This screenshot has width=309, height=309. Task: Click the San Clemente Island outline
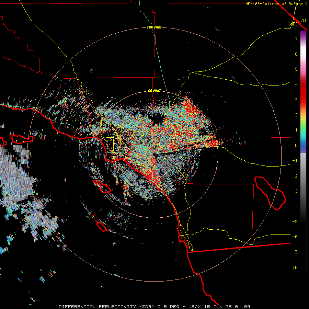point(102,227)
